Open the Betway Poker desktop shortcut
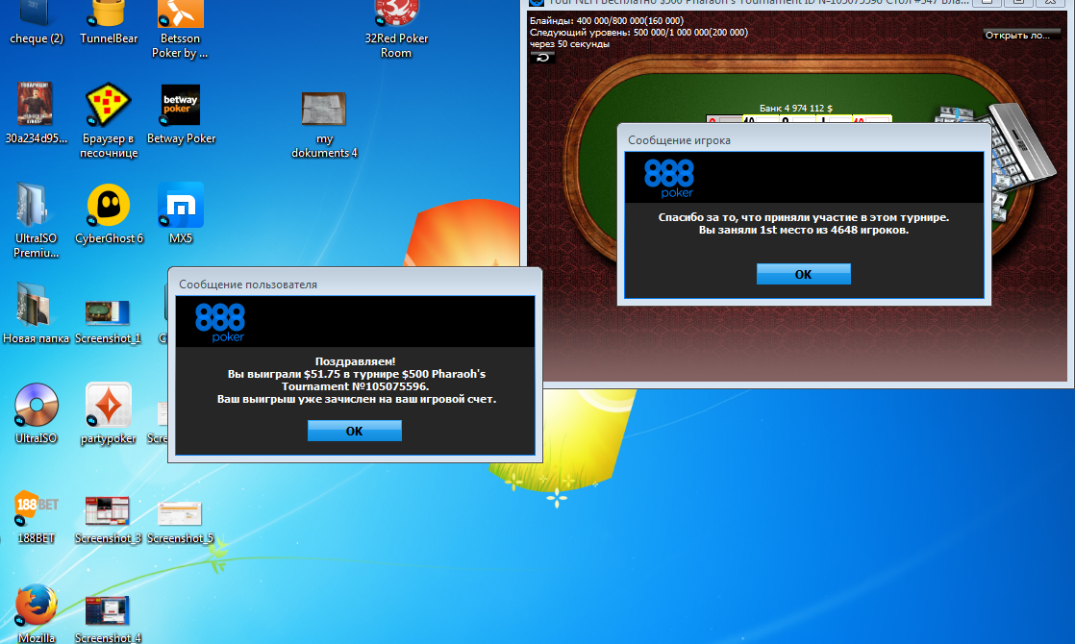Screen dimensions: 1075x644 click(181, 113)
